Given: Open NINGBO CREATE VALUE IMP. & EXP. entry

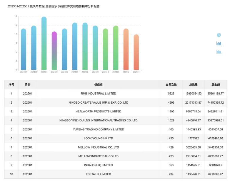Looking at the screenshot, I should [x=98, y=103].
